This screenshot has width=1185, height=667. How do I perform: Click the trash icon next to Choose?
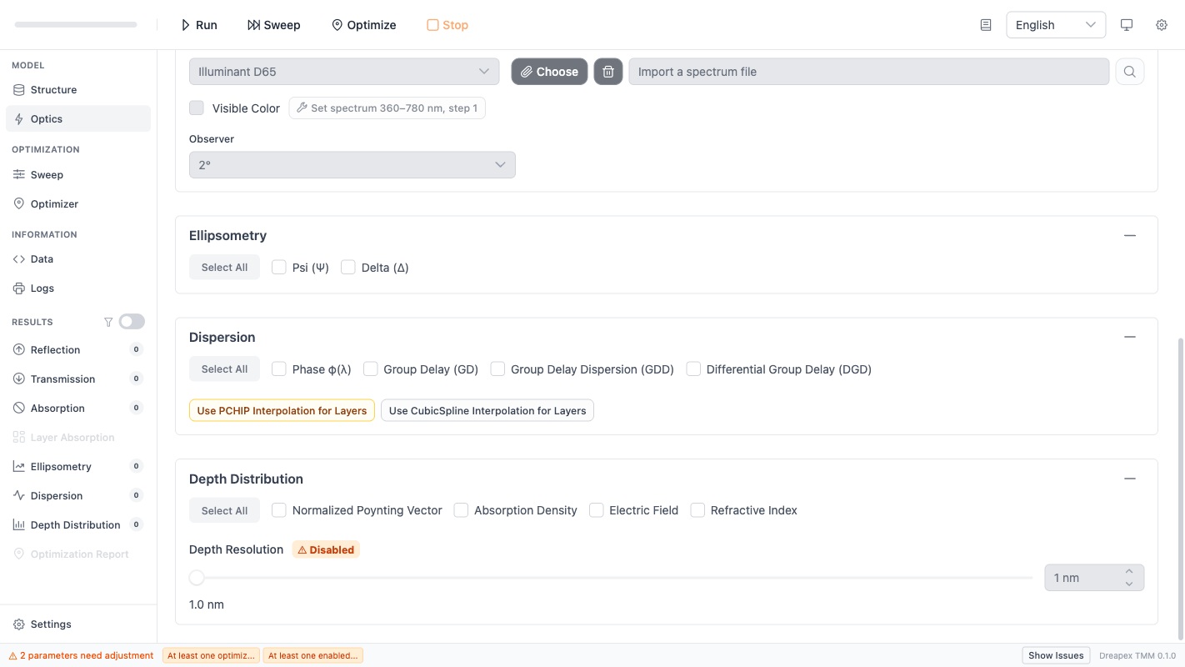pos(608,72)
